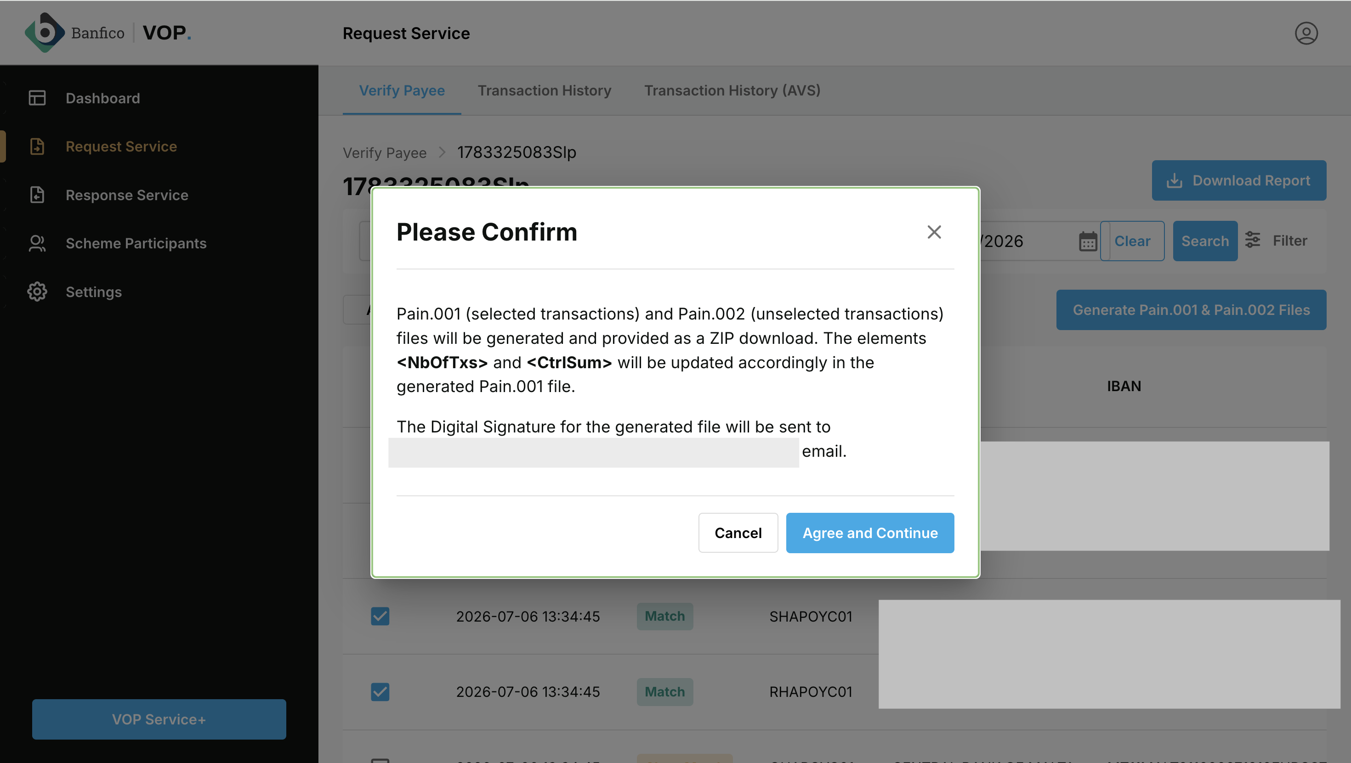This screenshot has height=763, width=1351.
Task: Click the Request Service document icon
Action: coord(37,146)
